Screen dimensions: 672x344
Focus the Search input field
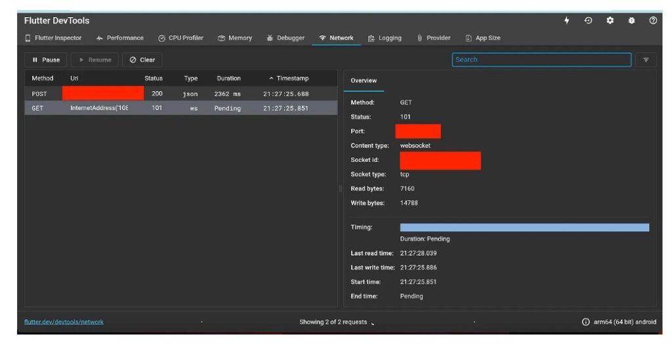[541, 60]
